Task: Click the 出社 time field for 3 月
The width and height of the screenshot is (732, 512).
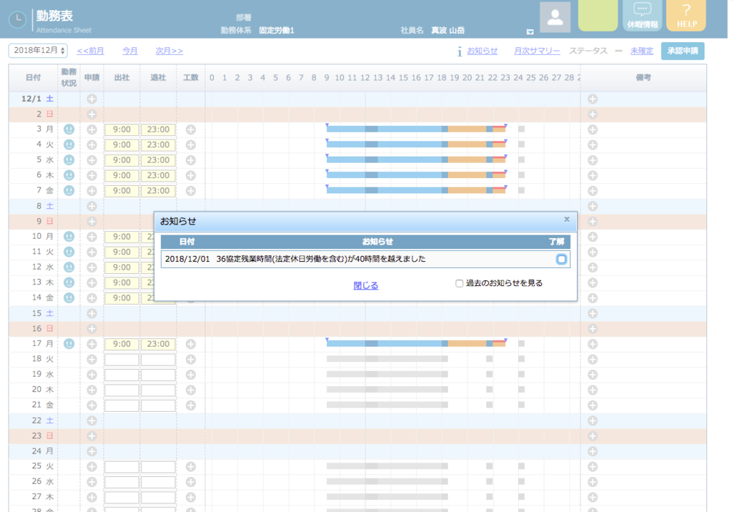Action: [x=122, y=129]
